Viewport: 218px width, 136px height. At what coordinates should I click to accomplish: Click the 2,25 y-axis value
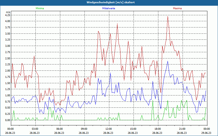click(8, 64)
